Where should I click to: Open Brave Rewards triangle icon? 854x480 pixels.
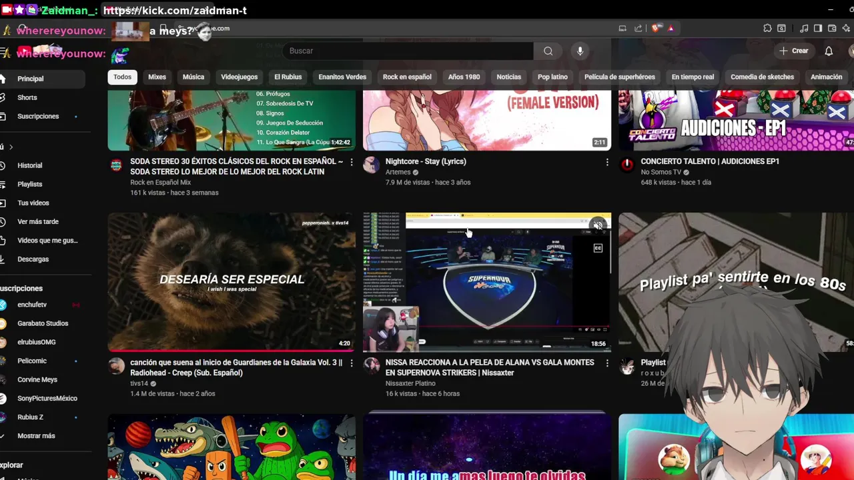point(671,28)
